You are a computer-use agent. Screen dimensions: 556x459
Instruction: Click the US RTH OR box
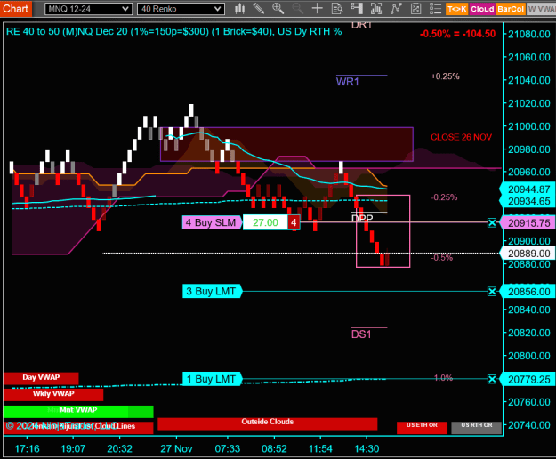(x=477, y=428)
